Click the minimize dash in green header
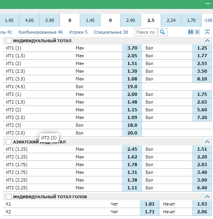The width and height of the screenshot is (213, 219). [208, 4]
